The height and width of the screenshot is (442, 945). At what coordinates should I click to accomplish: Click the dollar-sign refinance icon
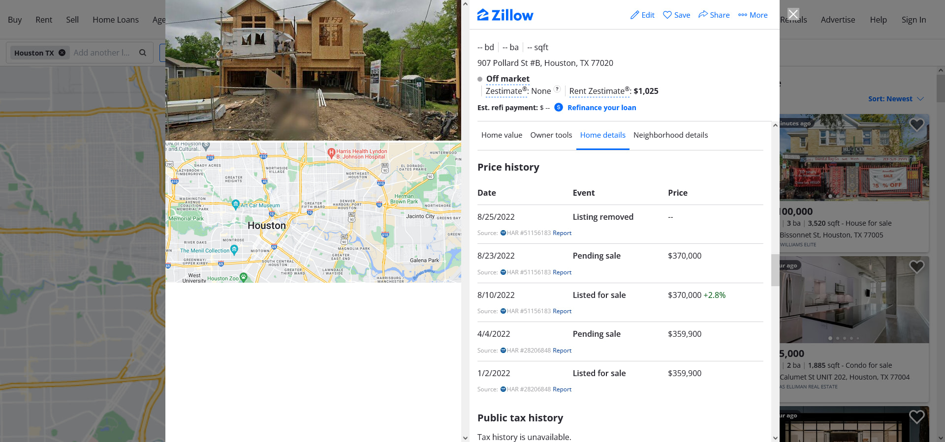click(x=559, y=107)
